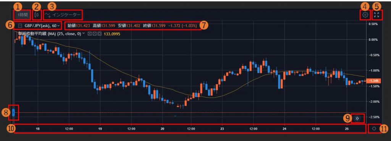The height and width of the screenshot is (141, 391).
Task: Open chart settings gear in top toolbar
Action: [x=365, y=15]
